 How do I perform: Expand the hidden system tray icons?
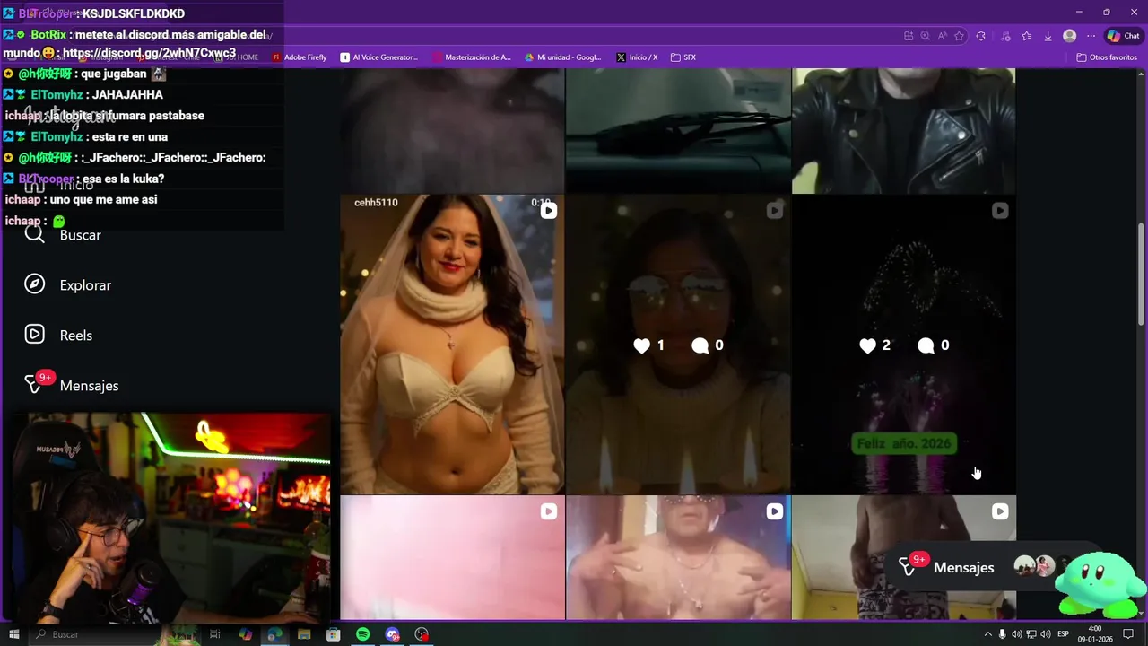(988, 634)
